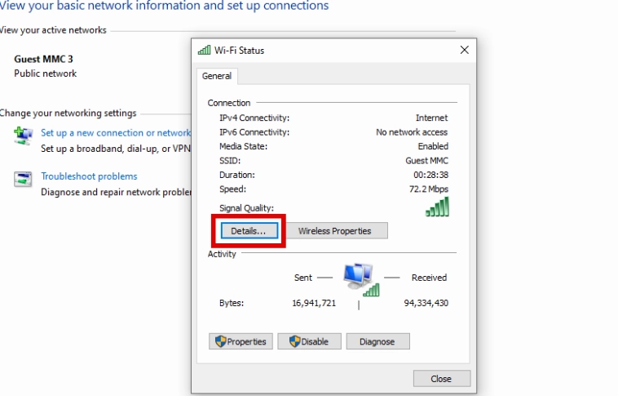Click the Bytes label

pos(232,303)
